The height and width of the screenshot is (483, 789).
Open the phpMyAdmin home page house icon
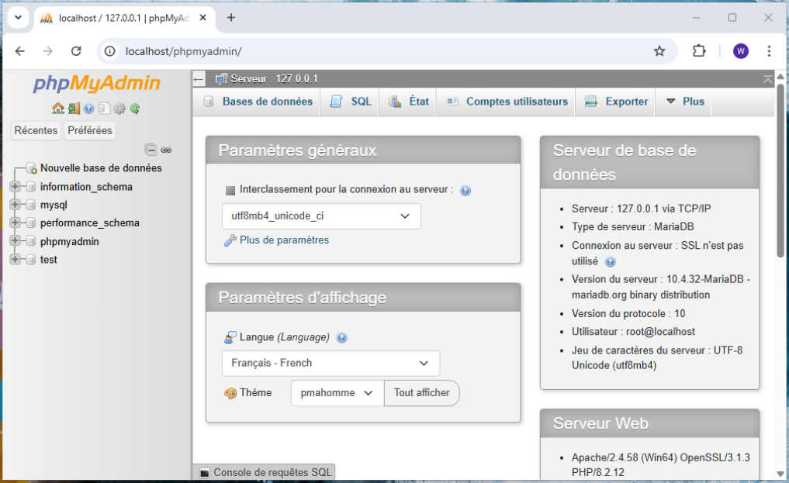coord(58,109)
